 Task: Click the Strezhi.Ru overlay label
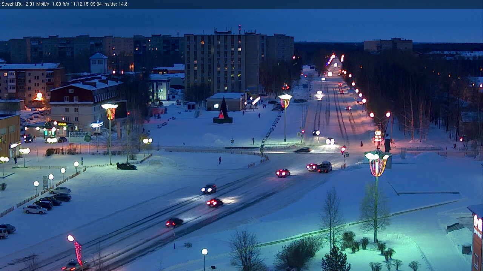point(12,4)
